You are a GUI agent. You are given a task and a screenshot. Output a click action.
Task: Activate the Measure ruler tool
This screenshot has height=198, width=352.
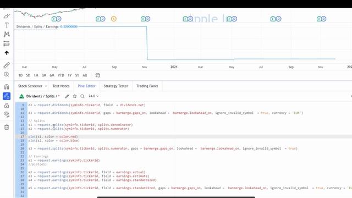pos(7,65)
